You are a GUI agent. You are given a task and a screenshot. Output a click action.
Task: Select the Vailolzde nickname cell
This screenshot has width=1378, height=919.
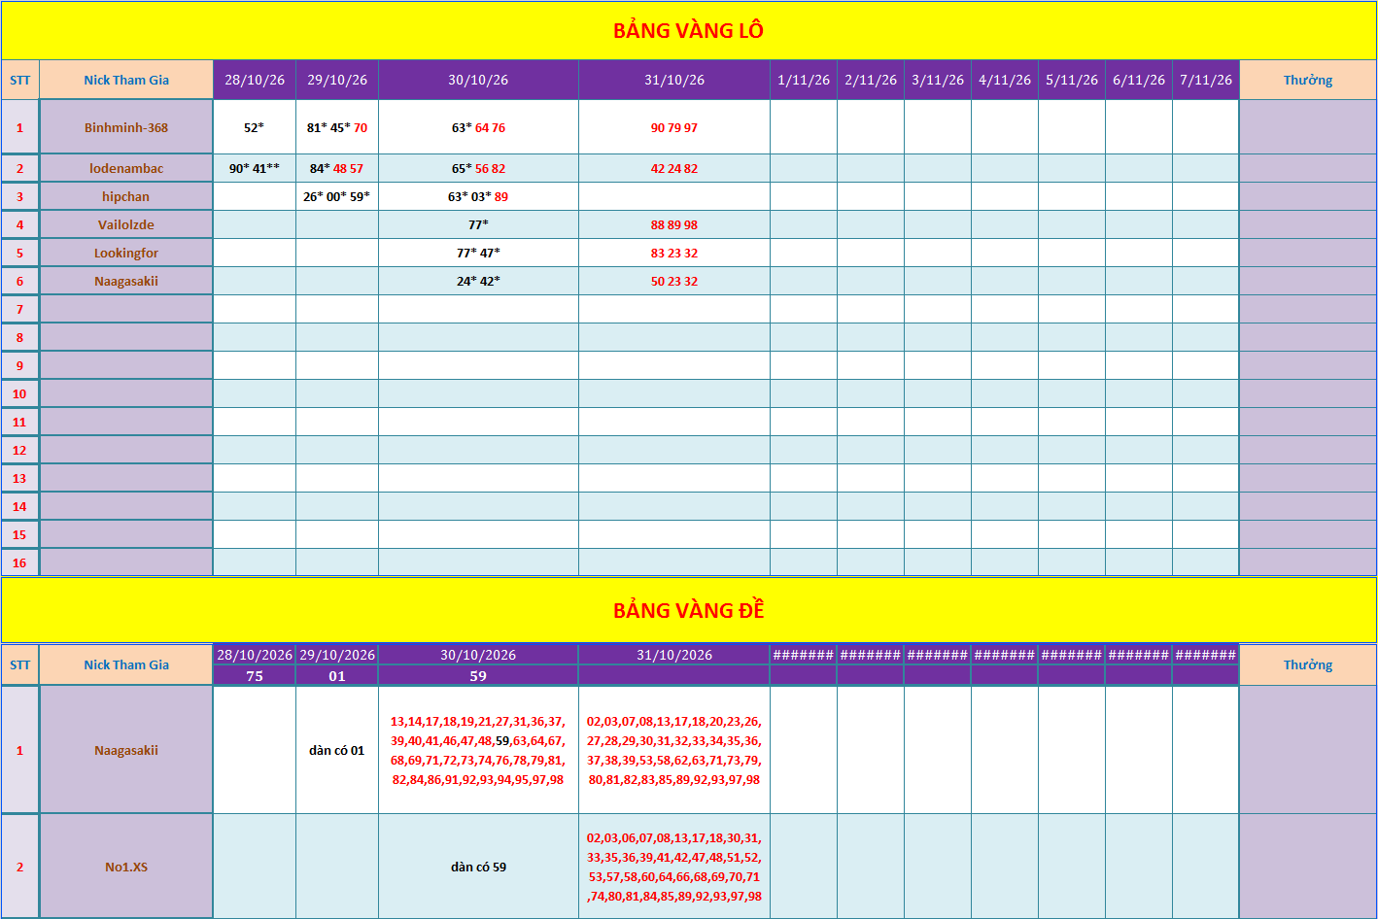[x=126, y=224]
